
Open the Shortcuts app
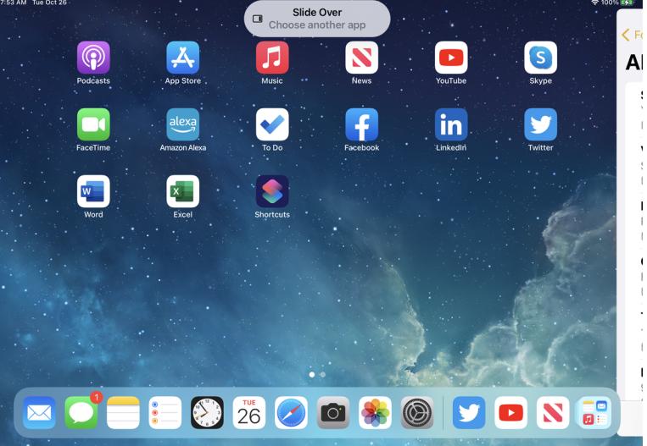pyautogui.click(x=272, y=191)
